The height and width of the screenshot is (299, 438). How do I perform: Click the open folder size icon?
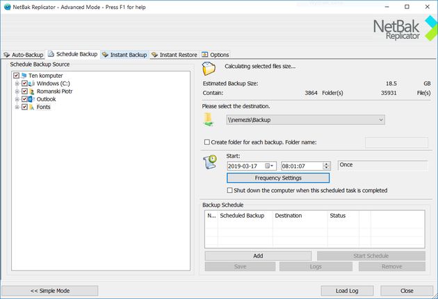click(209, 68)
